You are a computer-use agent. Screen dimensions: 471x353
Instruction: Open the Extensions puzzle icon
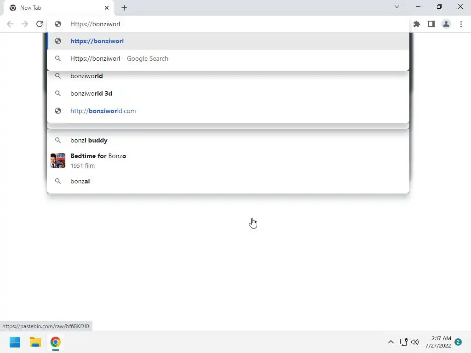tap(417, 24)
